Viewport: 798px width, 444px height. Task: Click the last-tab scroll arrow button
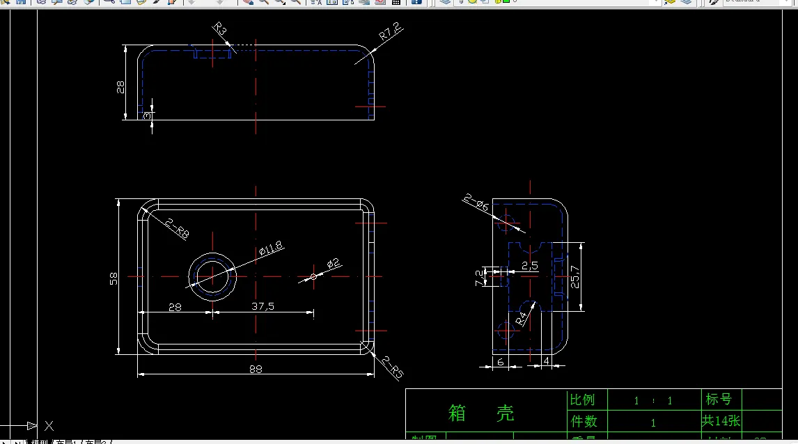[17, 442]
